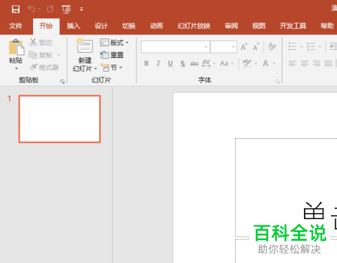Apply the font color A
Screen dimensions: 337x263
(266, 63)
